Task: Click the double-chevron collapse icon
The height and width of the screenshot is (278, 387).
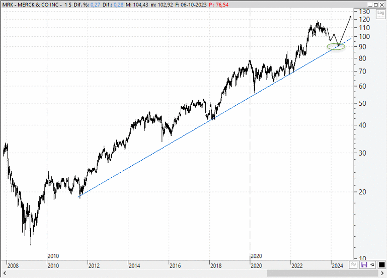Action: click(x=353, y=265)
